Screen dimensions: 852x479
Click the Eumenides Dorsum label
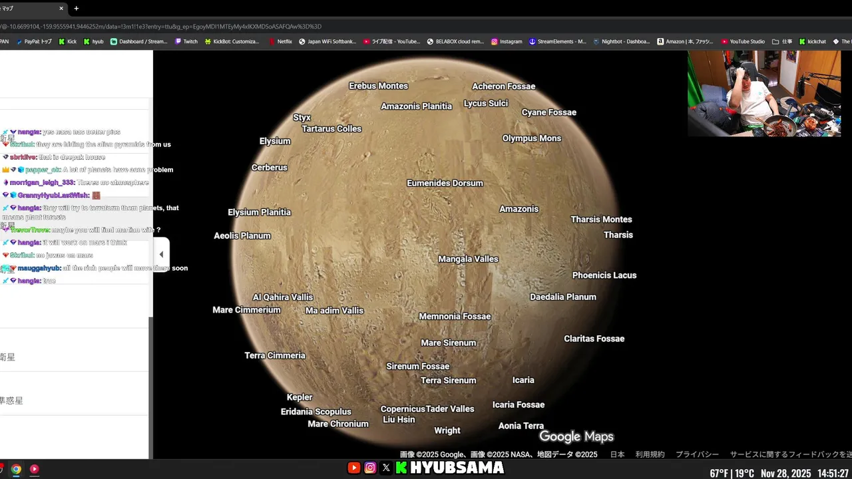point(445,183)
